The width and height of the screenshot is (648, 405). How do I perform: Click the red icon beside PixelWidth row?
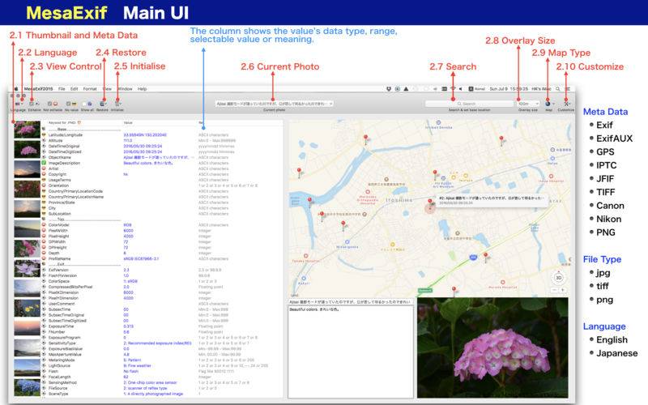pyautogui.click(x=44, y=231)
